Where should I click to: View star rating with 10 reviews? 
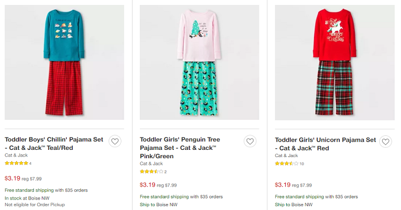pos(289,164)
